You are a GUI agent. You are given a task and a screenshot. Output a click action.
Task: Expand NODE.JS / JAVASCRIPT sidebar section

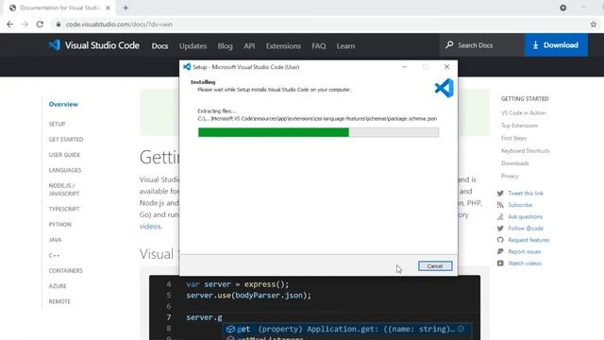64,189
